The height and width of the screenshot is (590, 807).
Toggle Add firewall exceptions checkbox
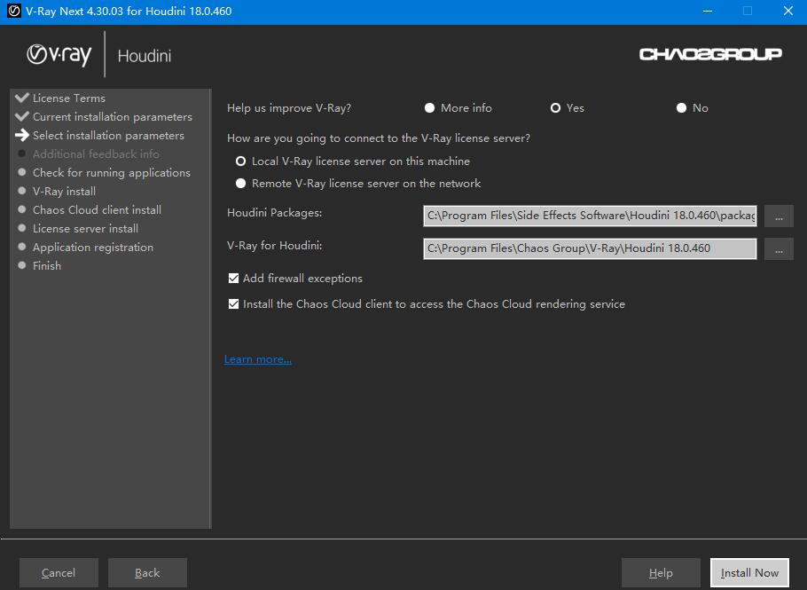point(233,279)
